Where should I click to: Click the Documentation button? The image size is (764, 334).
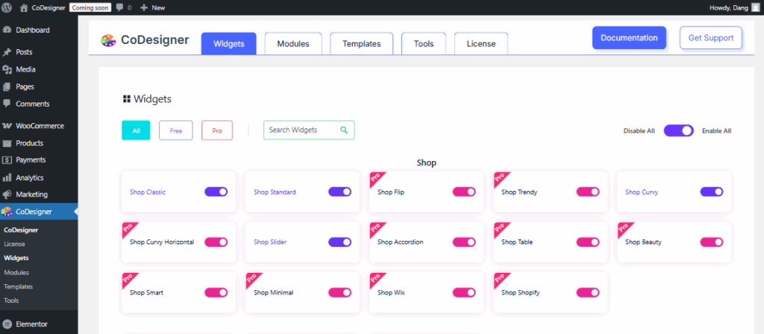pos(629,38)
